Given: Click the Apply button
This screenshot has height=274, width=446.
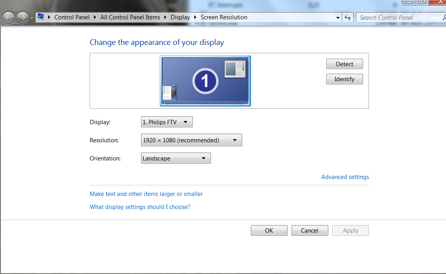Looking at the screenshot, I should click(x=350, y=231).
